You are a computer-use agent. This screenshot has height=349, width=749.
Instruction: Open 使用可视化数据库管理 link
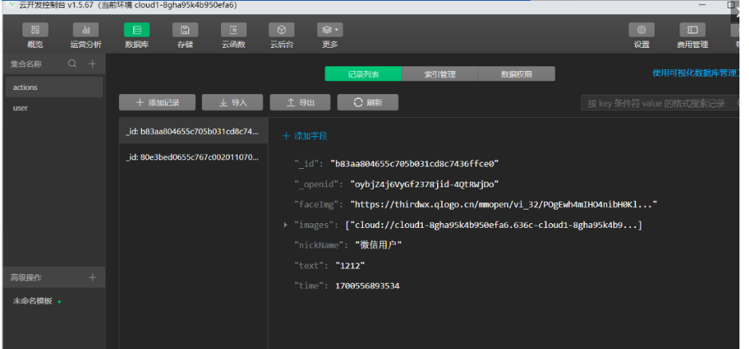[696, 73]
